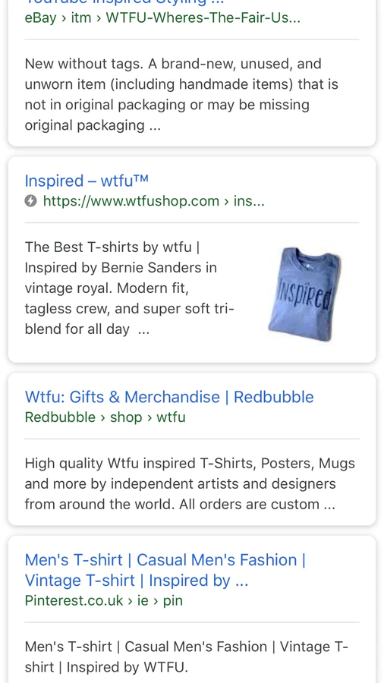The height and width of the screenshot is (683, 384).
Task: Click the Redbubble › shop › wtfu breadcrumb
Action: (105, 417)
